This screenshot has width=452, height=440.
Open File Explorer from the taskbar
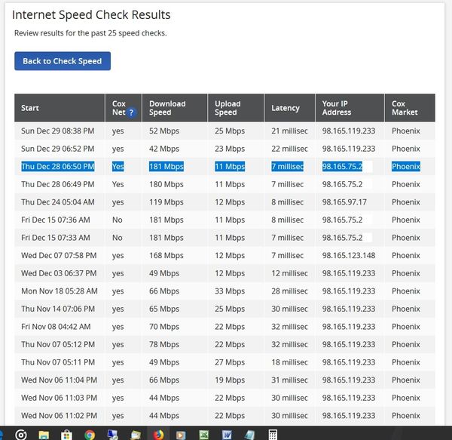point(44,435)
